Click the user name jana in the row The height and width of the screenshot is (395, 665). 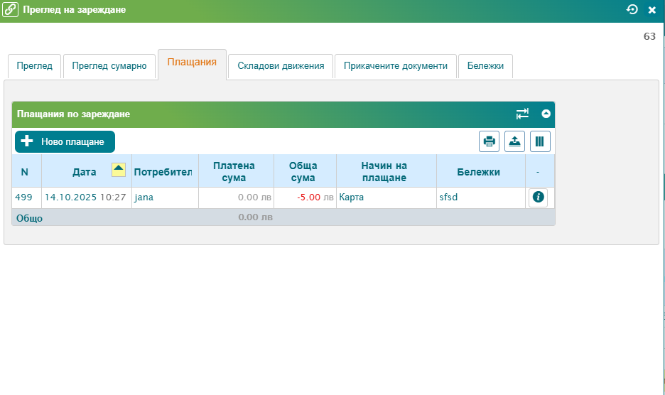(144, 197)
